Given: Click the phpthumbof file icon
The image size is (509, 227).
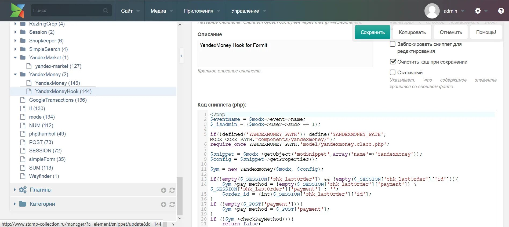Looking at the screenshot, I should tap(23, 134).
